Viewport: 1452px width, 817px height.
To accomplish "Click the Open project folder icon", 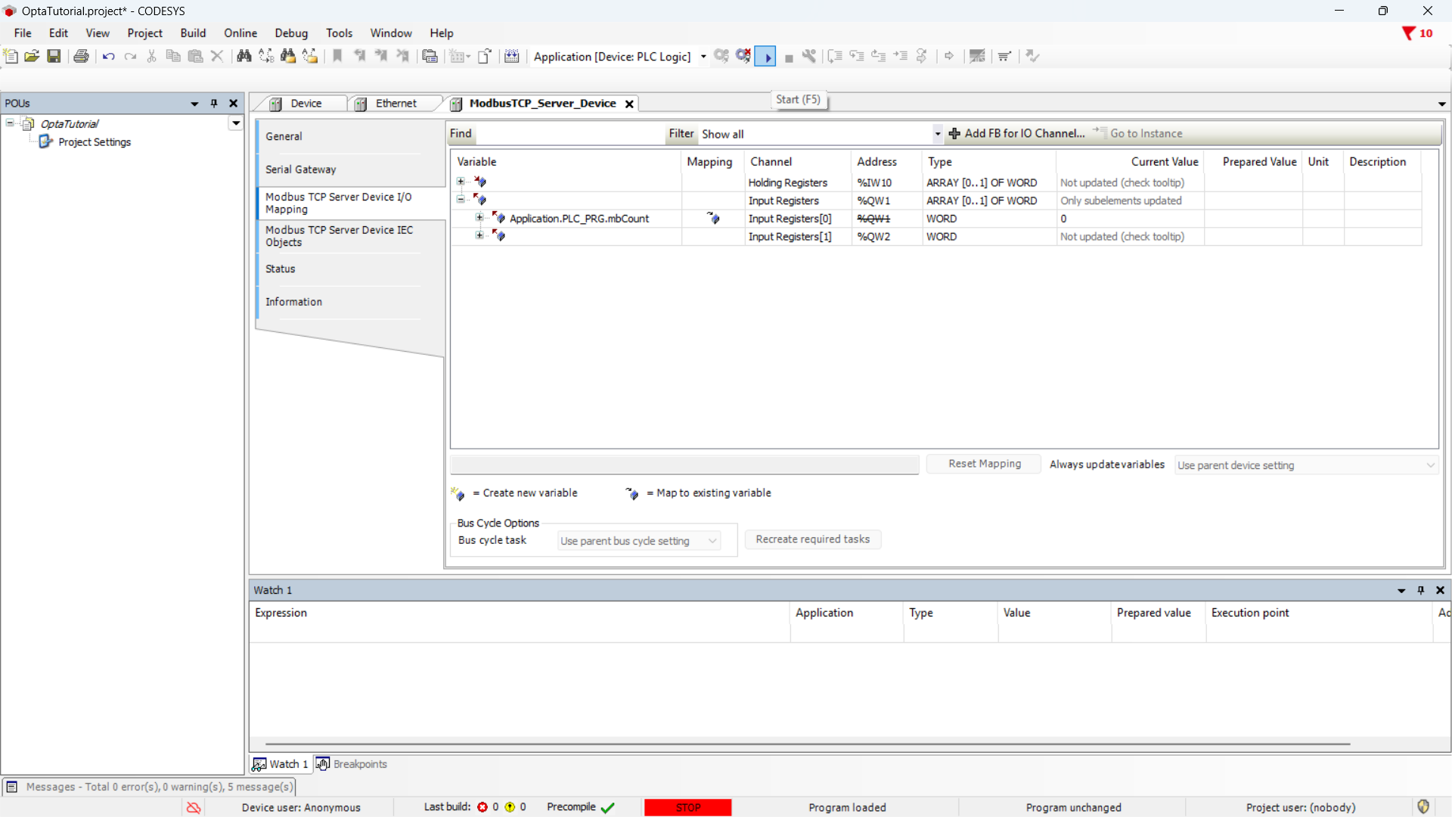I will click(x=32, y=57).
